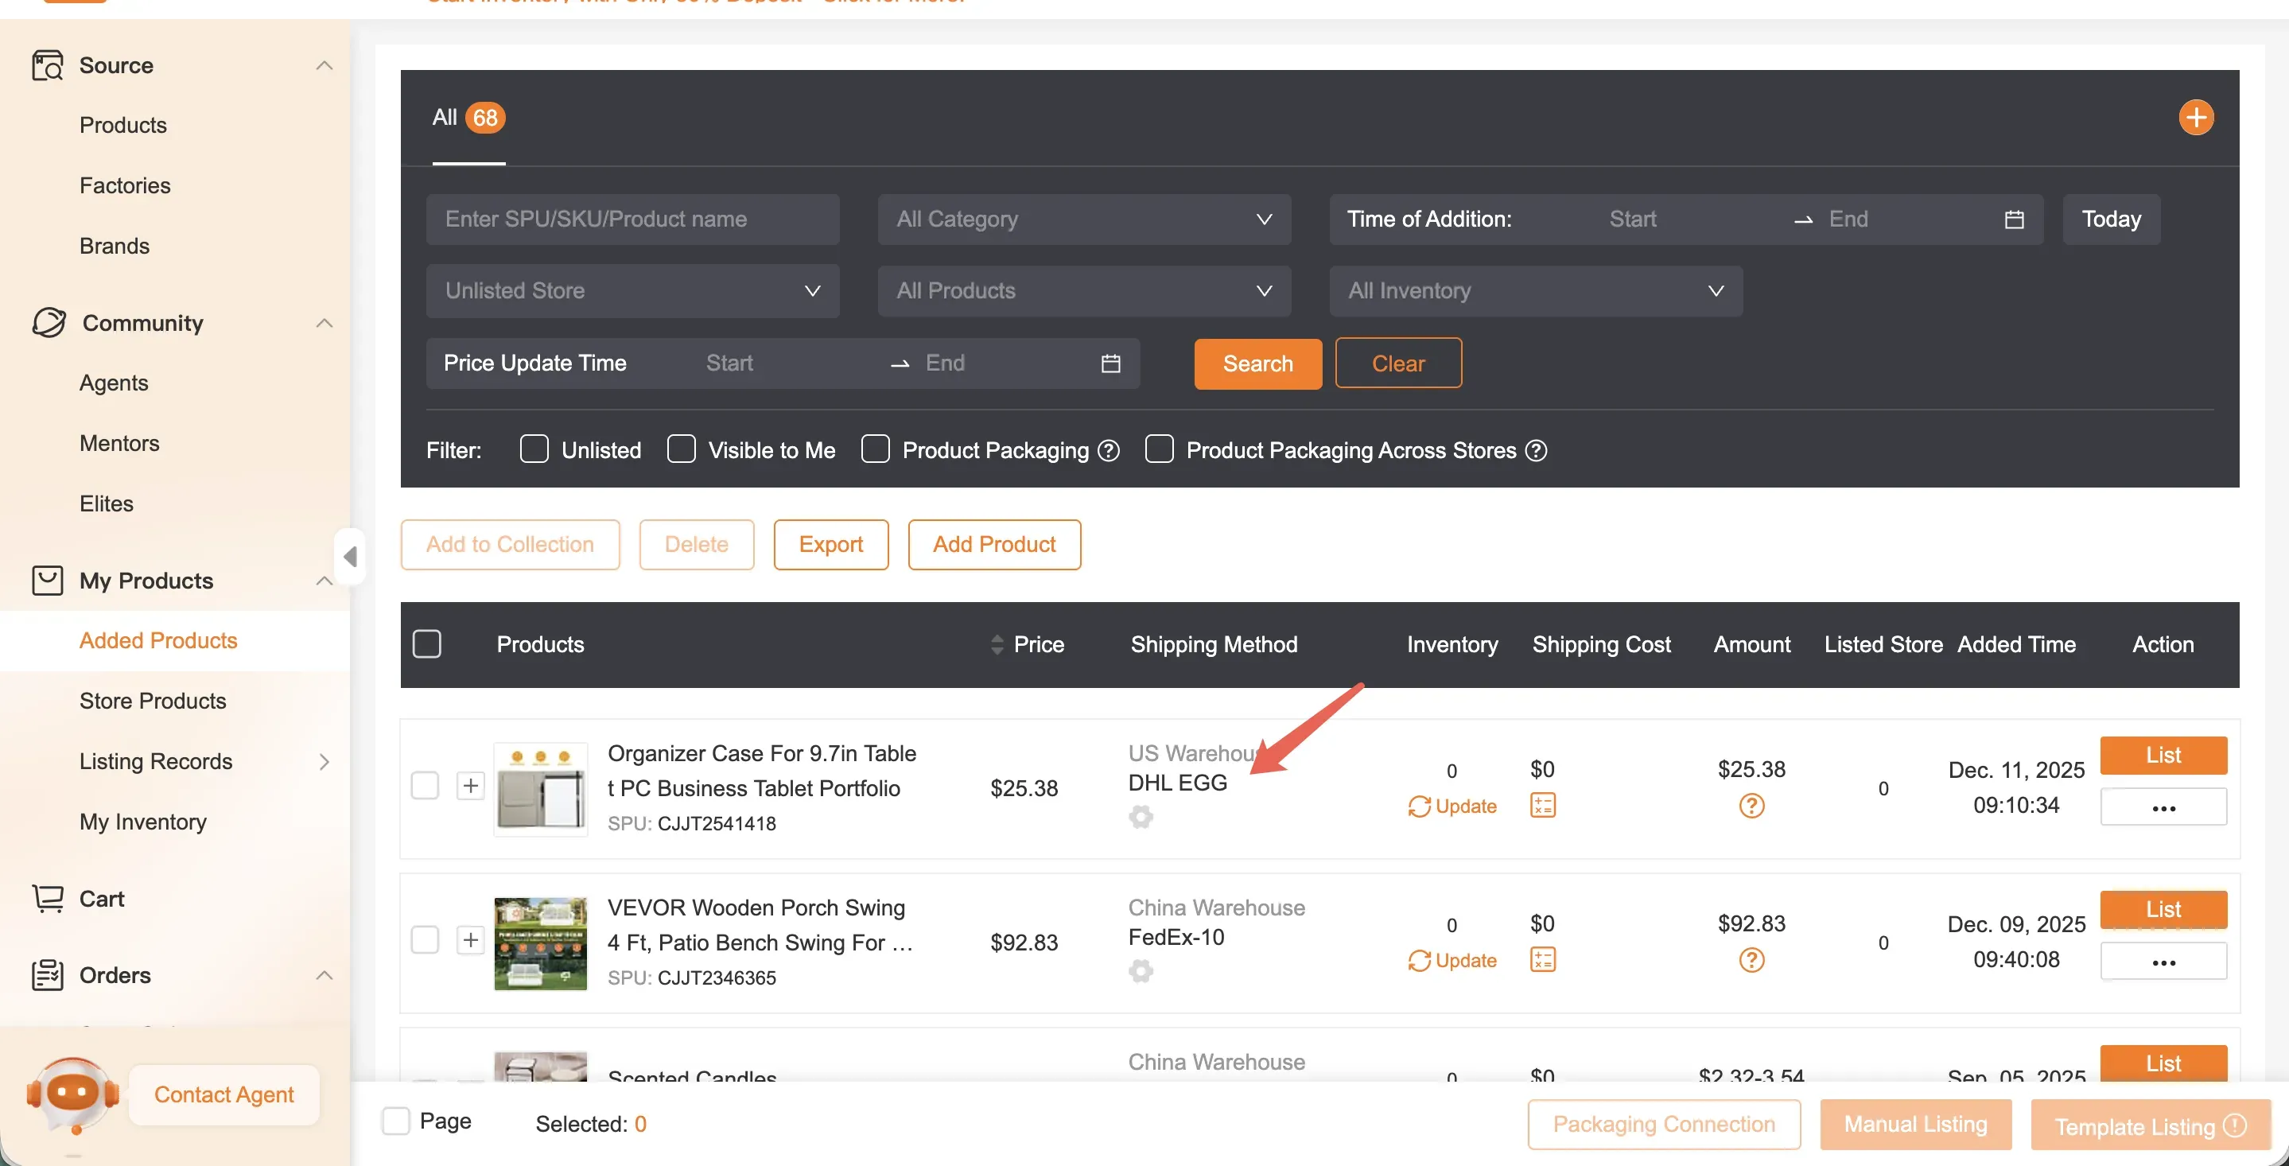Click the shipping calculator icon for Organizer Case
Viewport: 2289px width, 1166px height.
(1543, 805)
